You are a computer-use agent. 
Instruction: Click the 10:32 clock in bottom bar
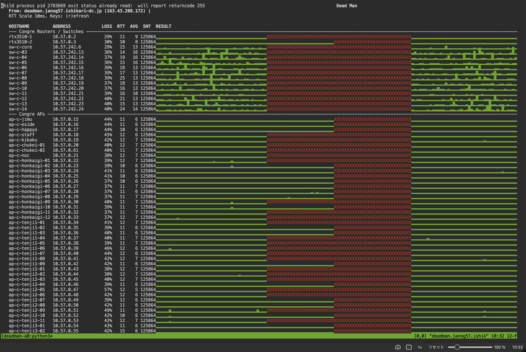coord(518,347)
